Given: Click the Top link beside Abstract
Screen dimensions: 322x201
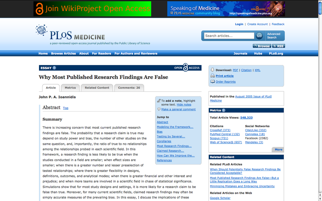Looking at the screenshot, I should 65,108.
